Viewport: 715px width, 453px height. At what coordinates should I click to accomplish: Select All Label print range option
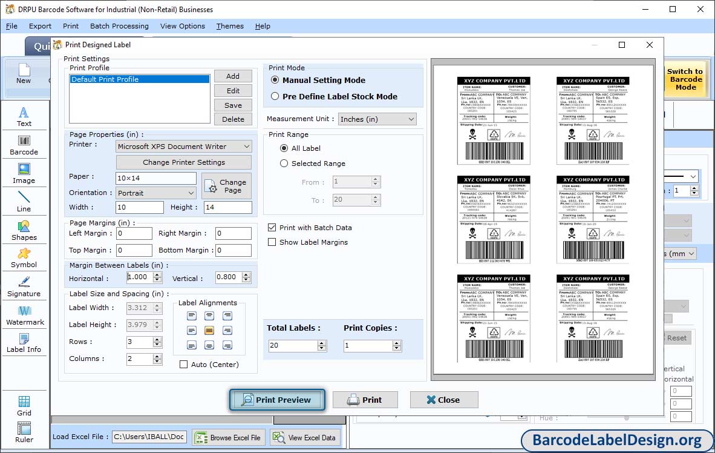pyautogui.click(x=284, y=148)
